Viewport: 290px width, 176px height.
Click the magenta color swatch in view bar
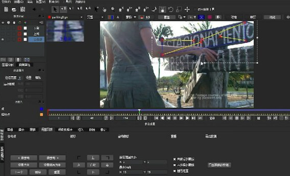(210, 17)
